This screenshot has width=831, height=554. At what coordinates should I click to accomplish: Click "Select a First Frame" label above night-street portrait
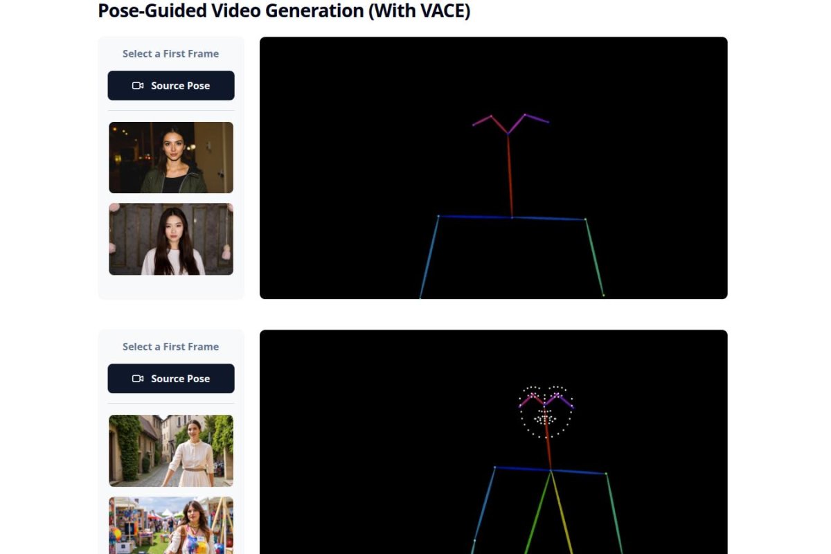point(171,54)
